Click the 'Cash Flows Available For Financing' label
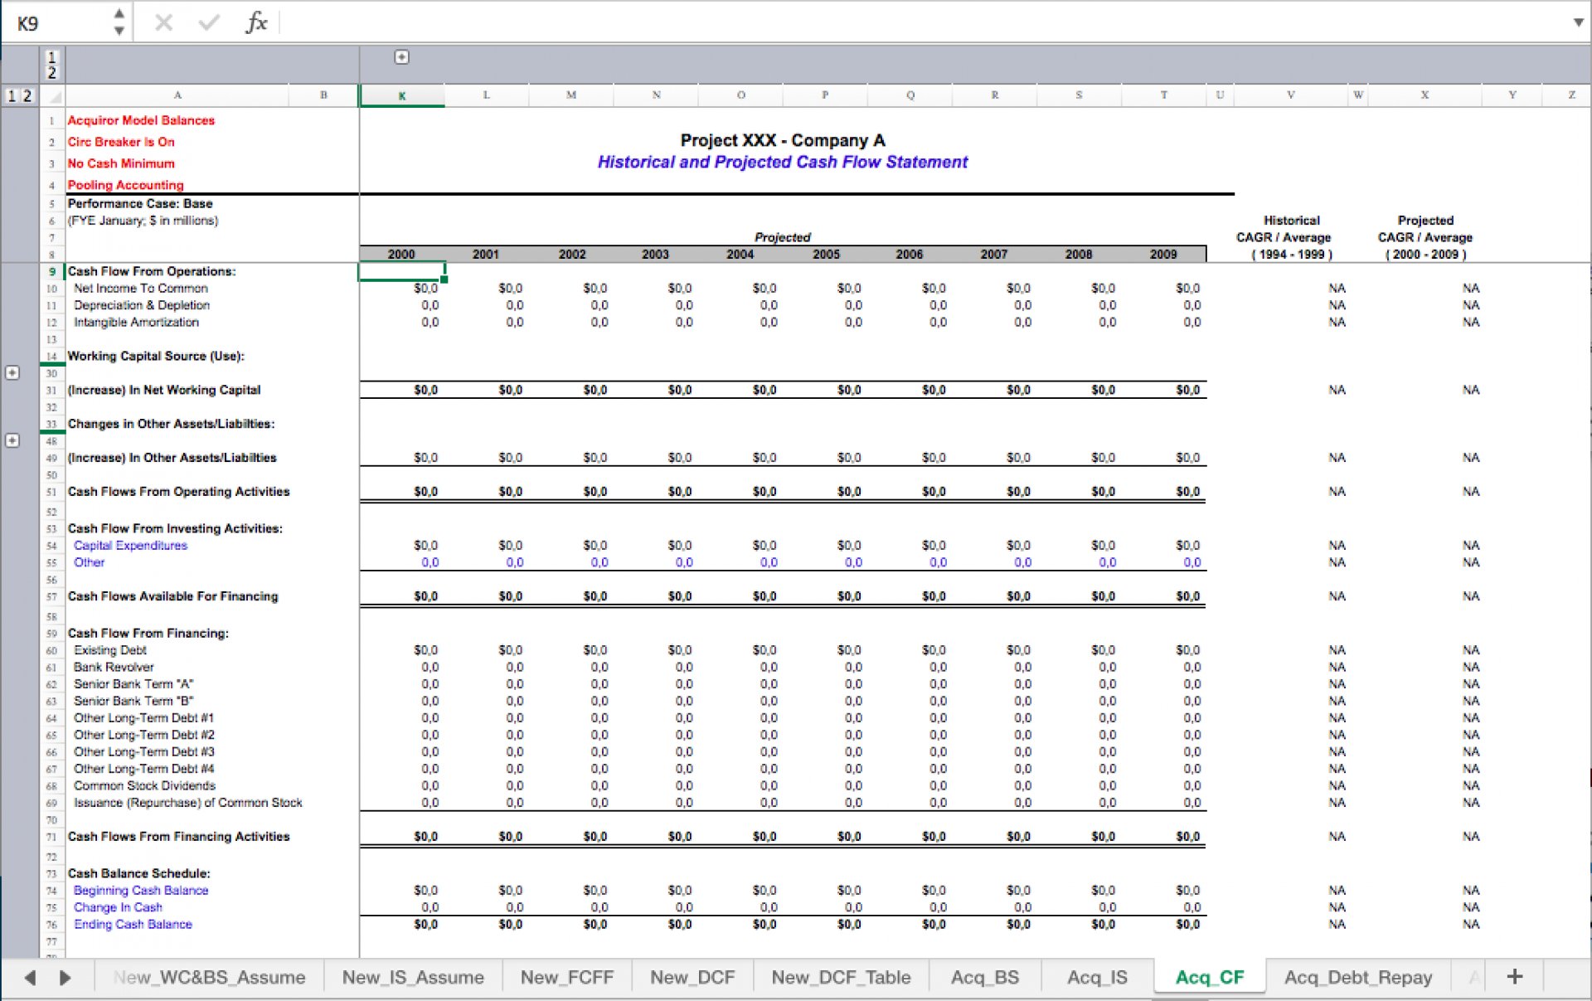The width and height of the screenshot is (1592, 1001). [x=172, y=596]
